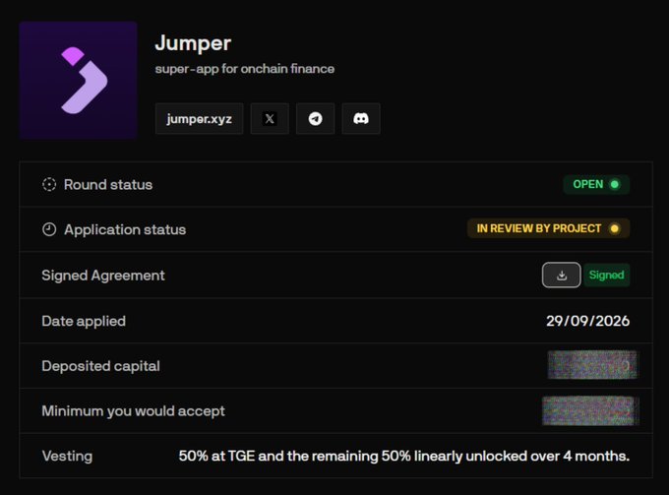Visit the jumper.xyz website link
This screenshot has height=495, width=669.
click(x=200, y=119)
